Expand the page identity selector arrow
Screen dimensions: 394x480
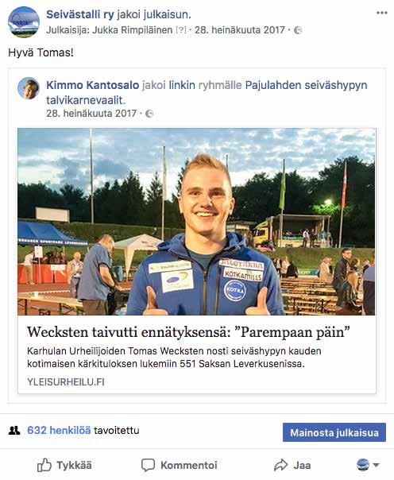(377, 466)
